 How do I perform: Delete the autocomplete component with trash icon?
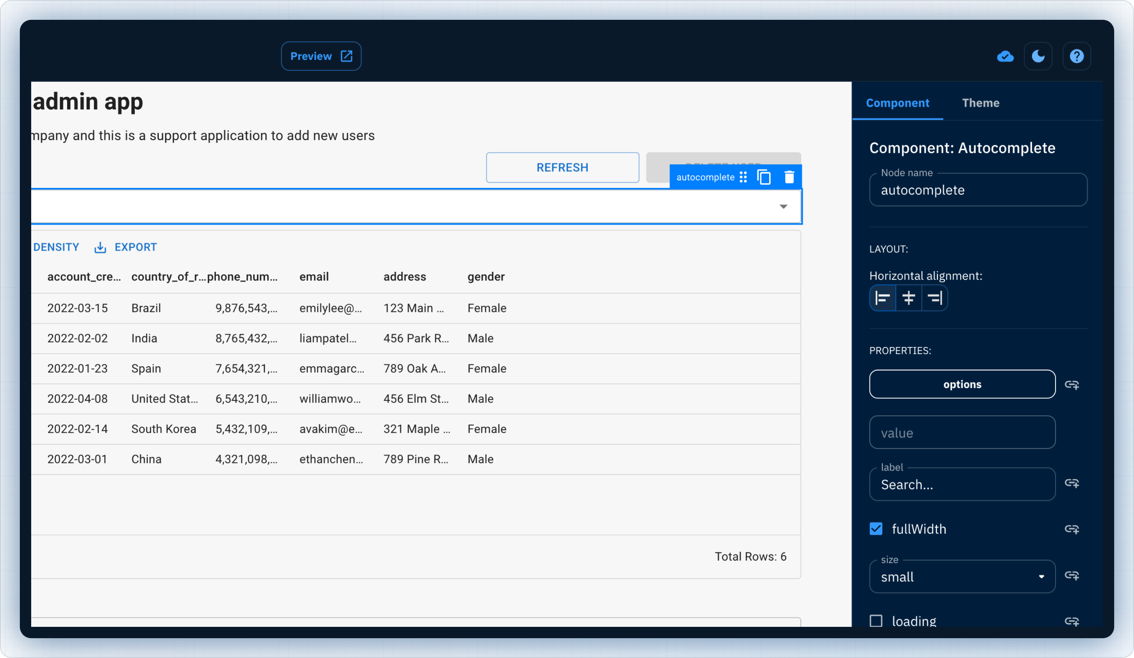789,177
